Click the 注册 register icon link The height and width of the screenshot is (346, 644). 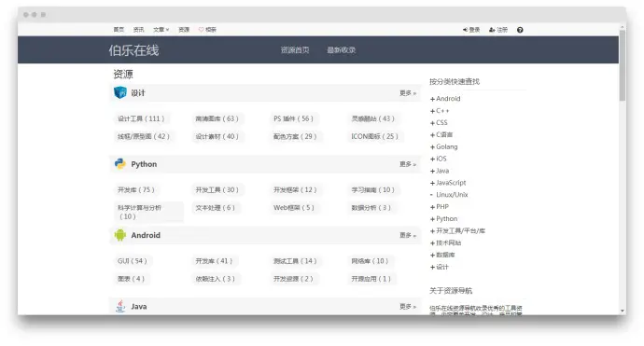498,30
